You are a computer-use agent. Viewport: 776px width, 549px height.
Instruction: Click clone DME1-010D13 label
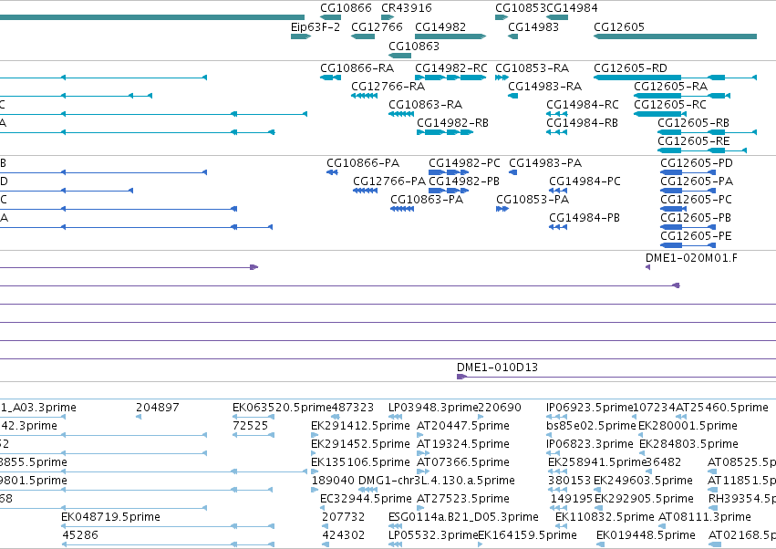[x=497, y=368]
